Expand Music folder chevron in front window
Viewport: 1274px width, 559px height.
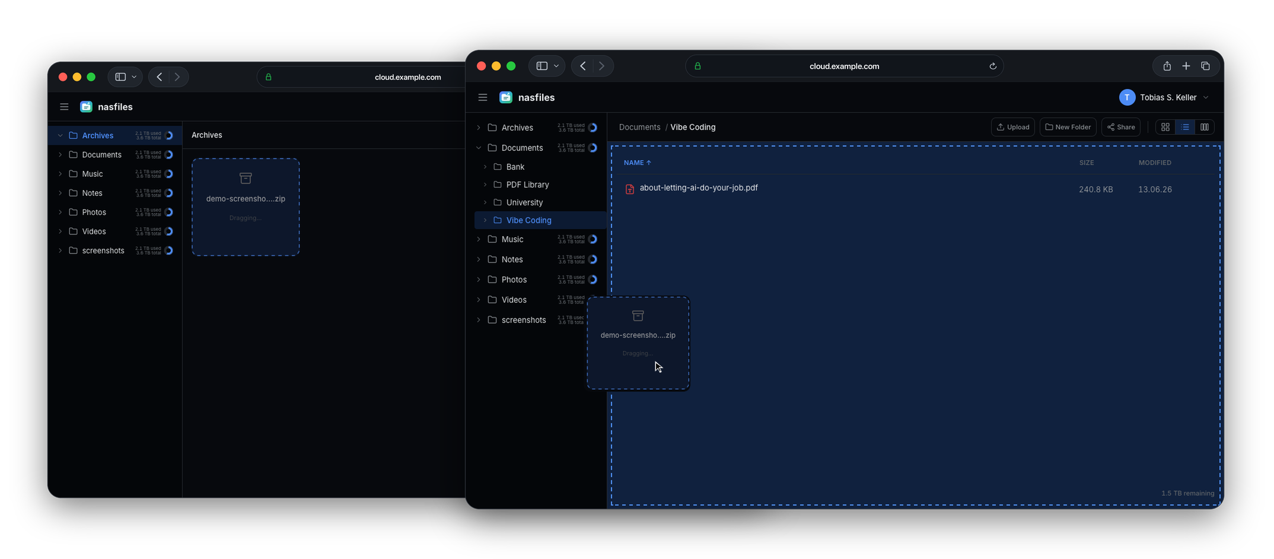(x=479, y=239)
